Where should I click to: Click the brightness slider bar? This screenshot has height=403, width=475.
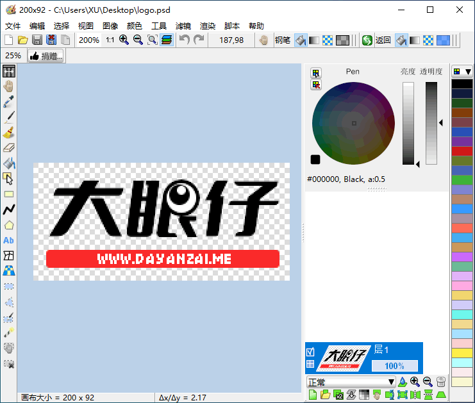(x=408, y=123)
